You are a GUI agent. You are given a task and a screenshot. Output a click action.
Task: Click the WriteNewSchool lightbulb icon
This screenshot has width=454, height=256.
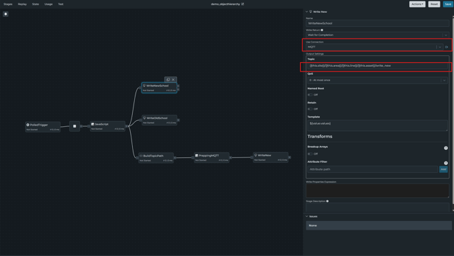pos(144,86)
